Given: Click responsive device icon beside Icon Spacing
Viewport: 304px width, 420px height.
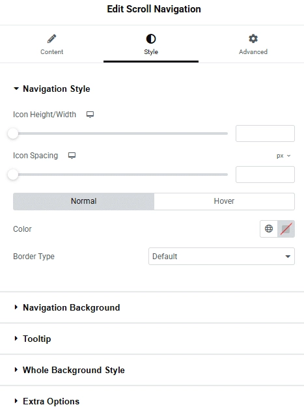Looking at the screenshot, I should click(x=72, y=156).
